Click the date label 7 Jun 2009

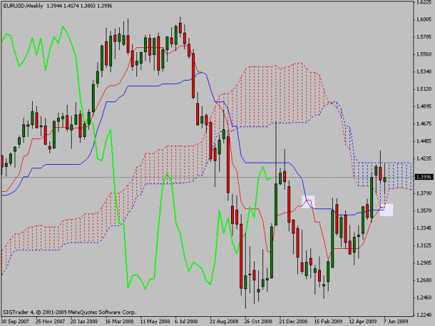pos(395,322)
